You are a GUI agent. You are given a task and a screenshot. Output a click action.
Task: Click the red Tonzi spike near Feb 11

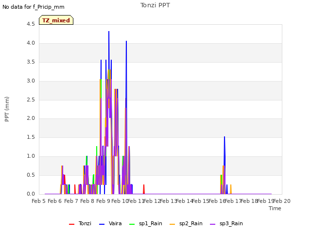144,188
